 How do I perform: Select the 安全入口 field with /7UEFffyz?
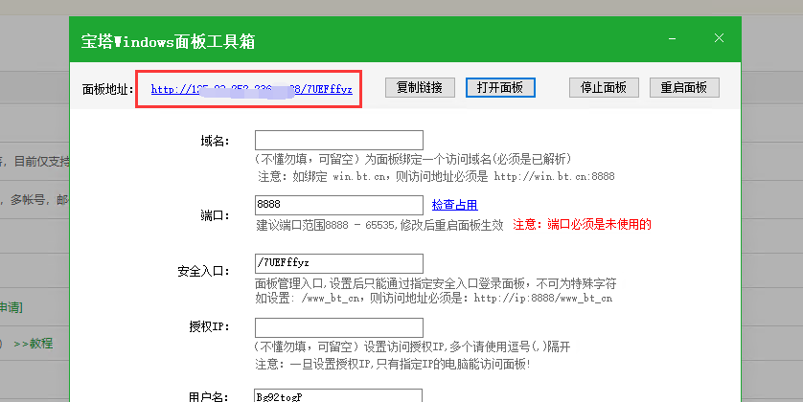click(339, 263)
